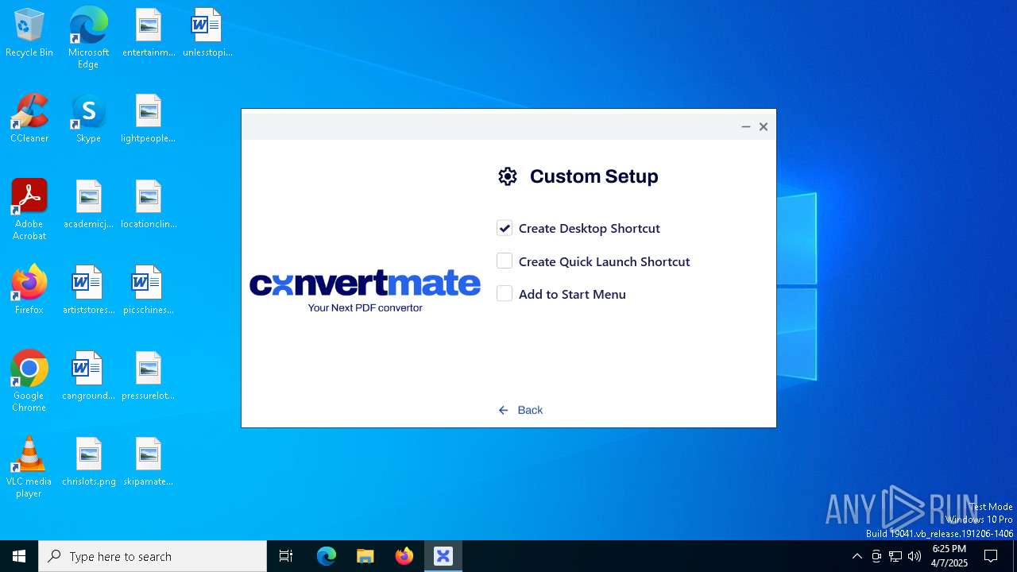Show hidden system tray icons
Screen dimensions: 1017x572
(857, 556)
